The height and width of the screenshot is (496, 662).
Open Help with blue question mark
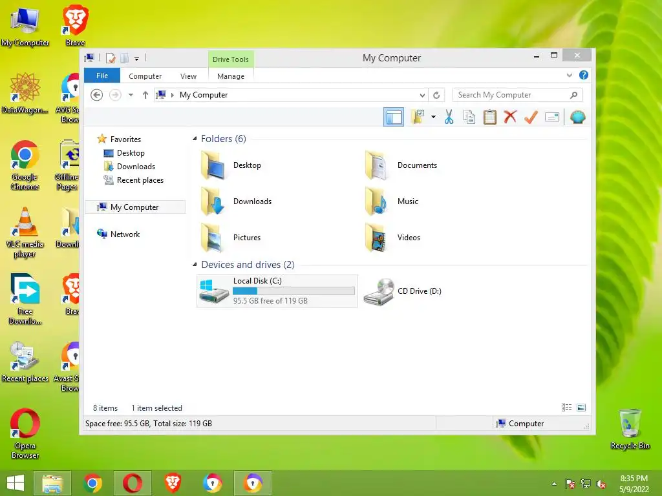[584, 75]
